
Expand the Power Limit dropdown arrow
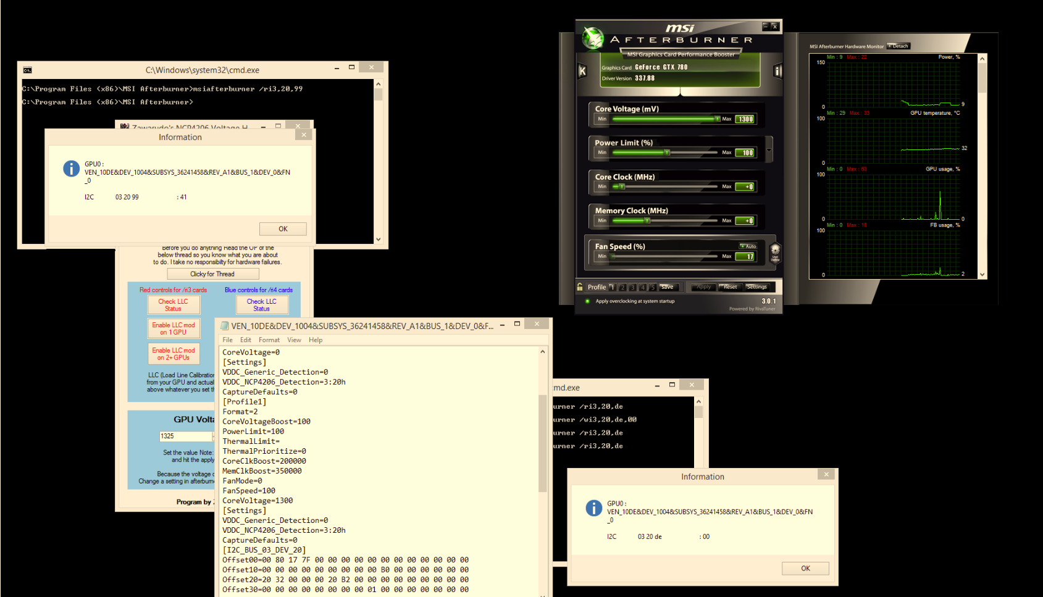click(769, 149)
